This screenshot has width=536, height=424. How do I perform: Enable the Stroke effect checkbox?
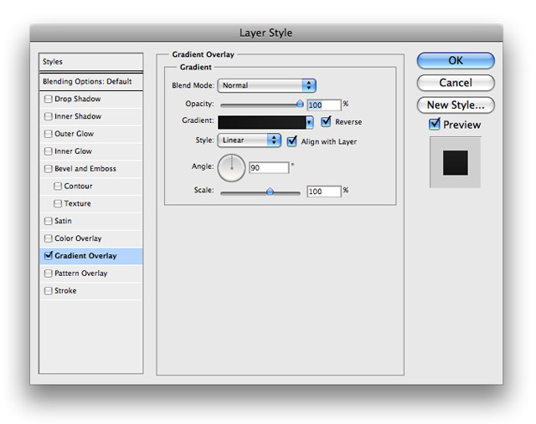[x=49, y=290]
